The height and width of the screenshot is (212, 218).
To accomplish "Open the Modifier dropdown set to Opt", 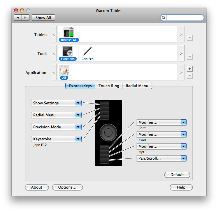I will coord(161,146).
